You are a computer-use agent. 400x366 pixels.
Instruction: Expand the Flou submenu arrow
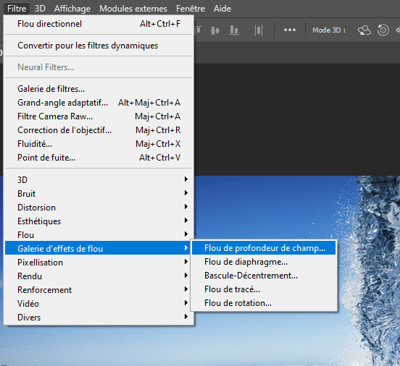coord(186,234)
